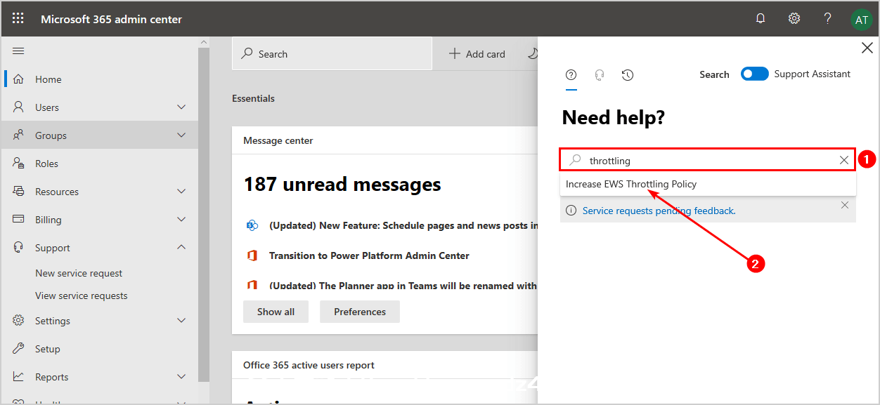Select the help tab question mark icon
The image size is (880, 405).
(x=571, y=74)
